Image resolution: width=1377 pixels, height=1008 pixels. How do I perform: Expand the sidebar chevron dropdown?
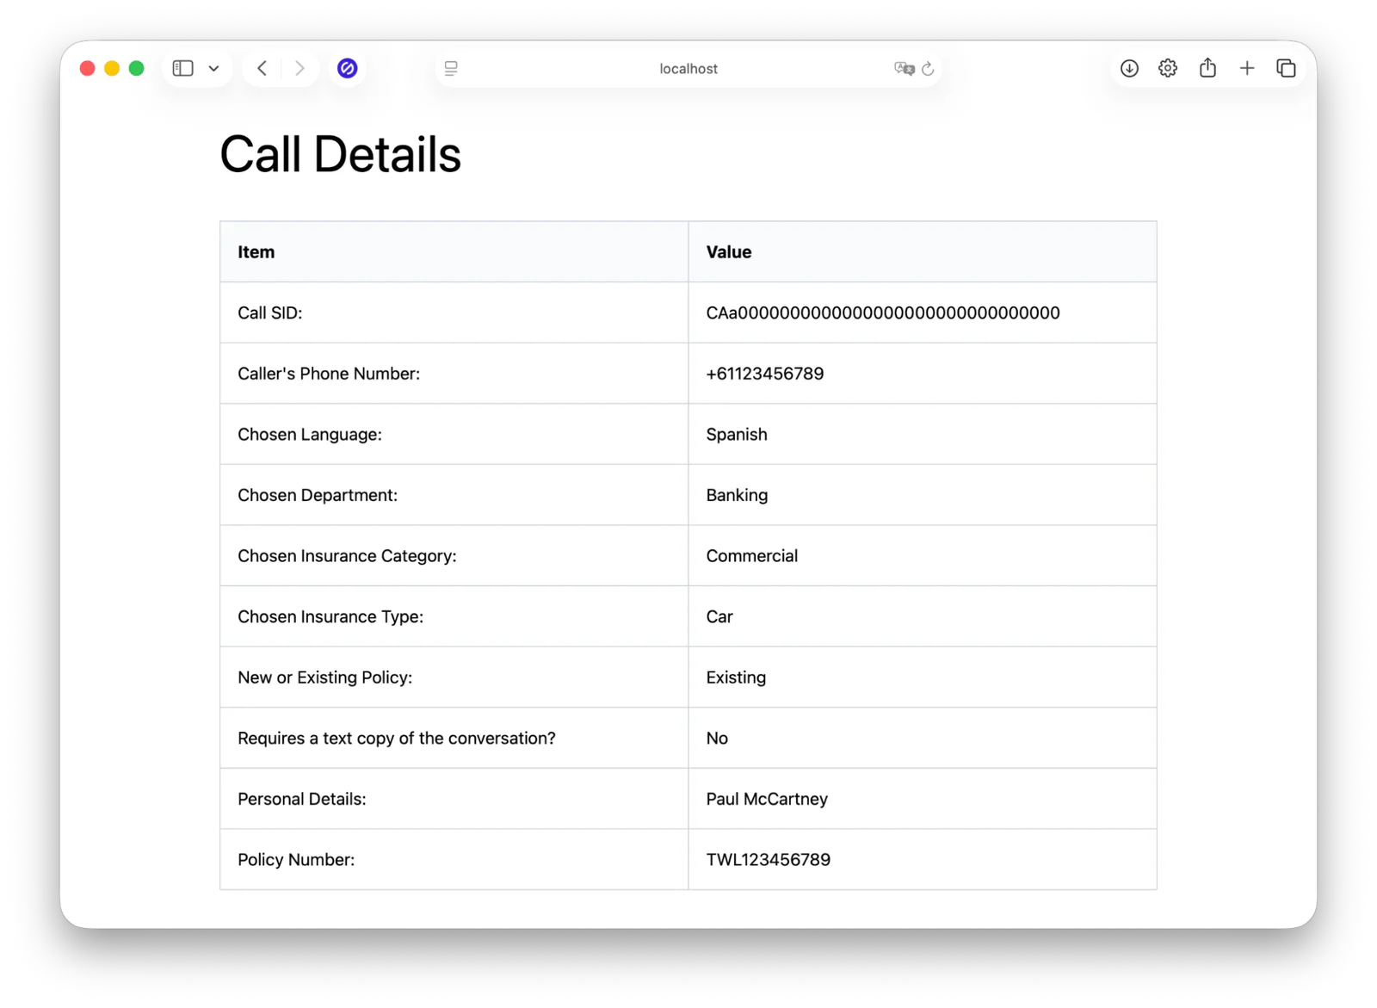214,68
